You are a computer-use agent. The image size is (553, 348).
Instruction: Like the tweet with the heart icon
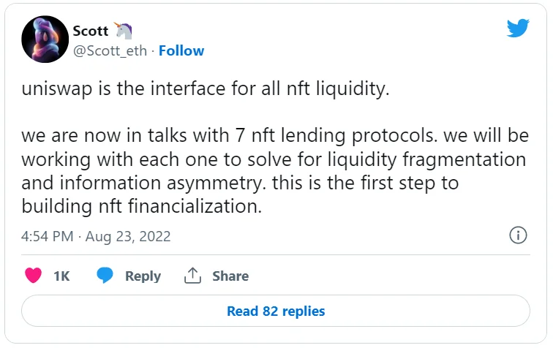(33, 276)
